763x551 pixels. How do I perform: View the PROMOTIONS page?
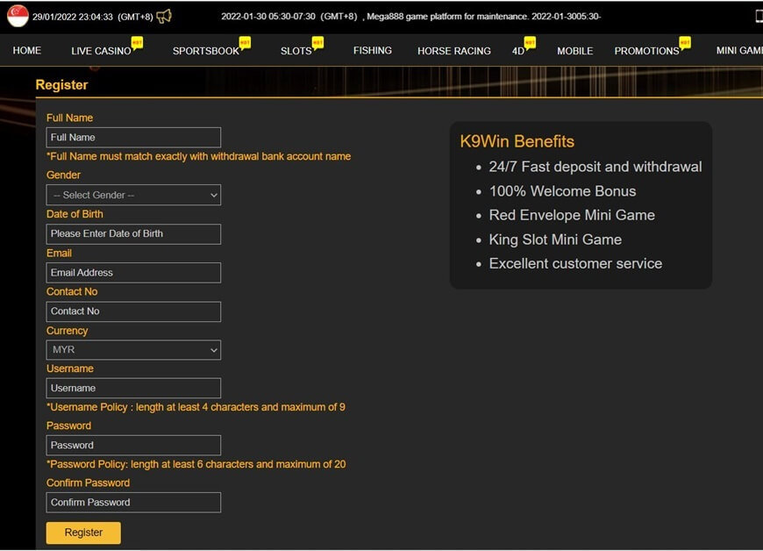(x=646, y=51)
